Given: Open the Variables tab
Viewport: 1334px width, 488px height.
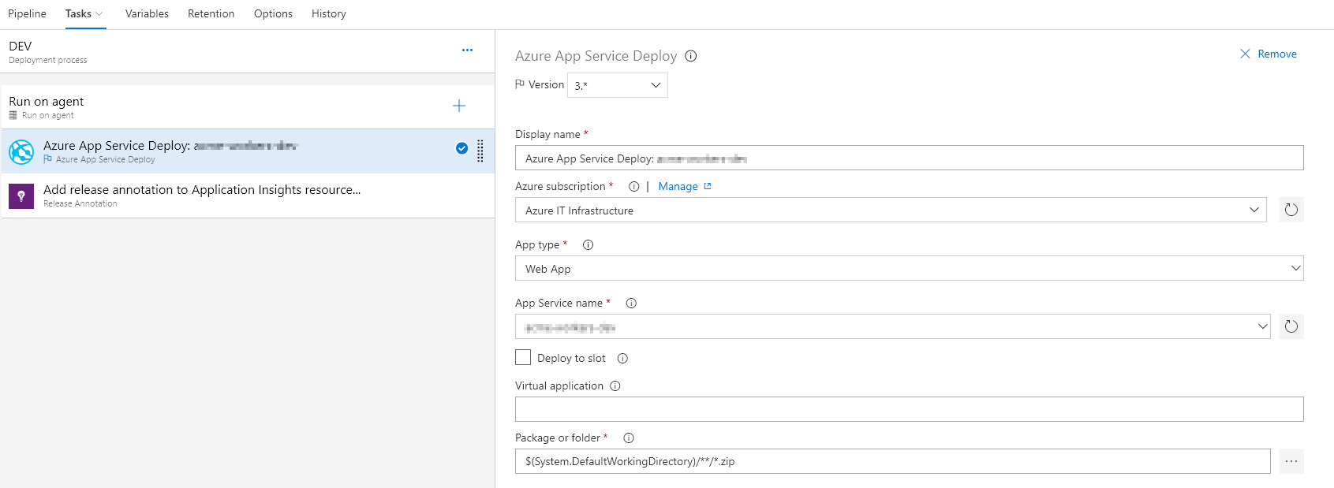Looking at the screenshot, I should tap(147, 13).
